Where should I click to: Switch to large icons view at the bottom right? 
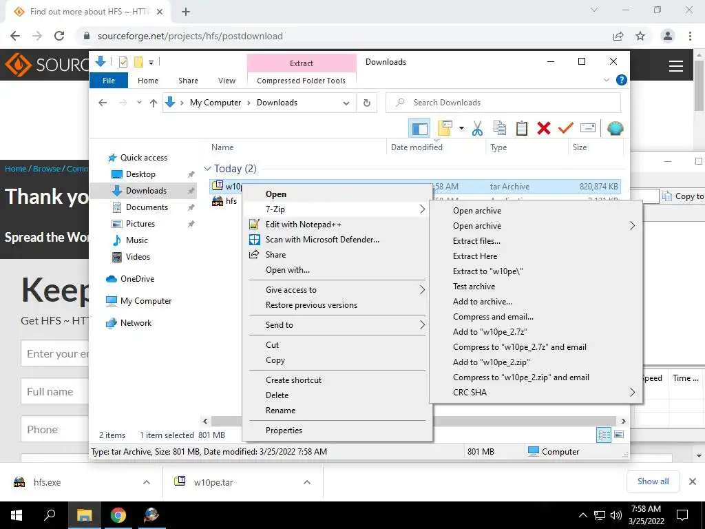coord(619,435)
